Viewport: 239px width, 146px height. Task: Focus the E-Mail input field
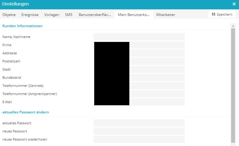(x=139, y=102)
